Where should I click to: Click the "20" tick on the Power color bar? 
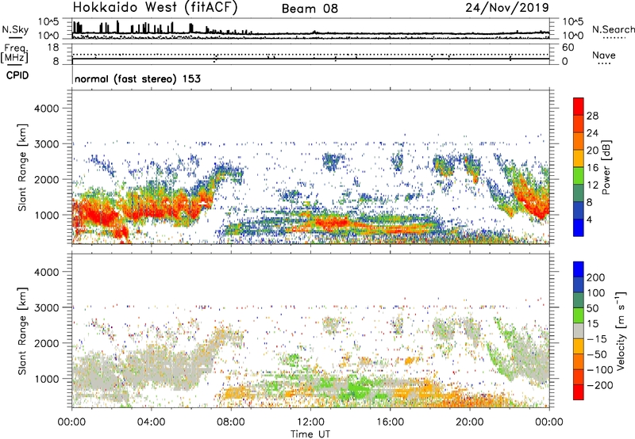click(x=592, y=151)
